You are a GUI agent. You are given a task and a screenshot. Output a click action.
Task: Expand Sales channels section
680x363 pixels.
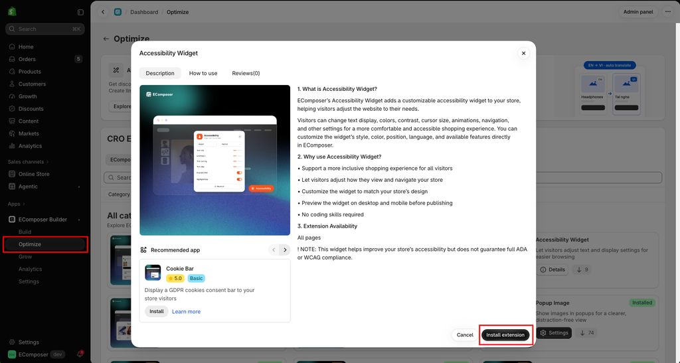[x=28, y=161]
